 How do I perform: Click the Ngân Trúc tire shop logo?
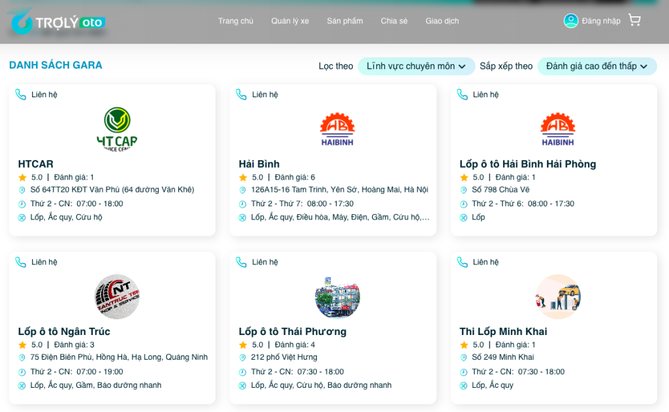117,297
